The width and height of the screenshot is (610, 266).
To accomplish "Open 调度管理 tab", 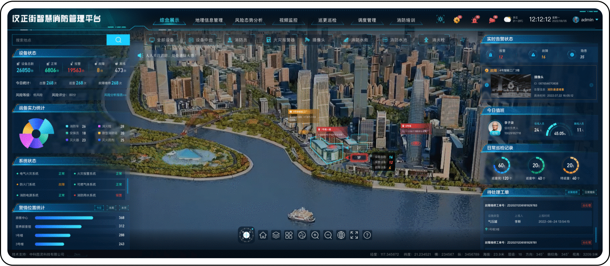I will pyautogui.click(x=367, y=20).
